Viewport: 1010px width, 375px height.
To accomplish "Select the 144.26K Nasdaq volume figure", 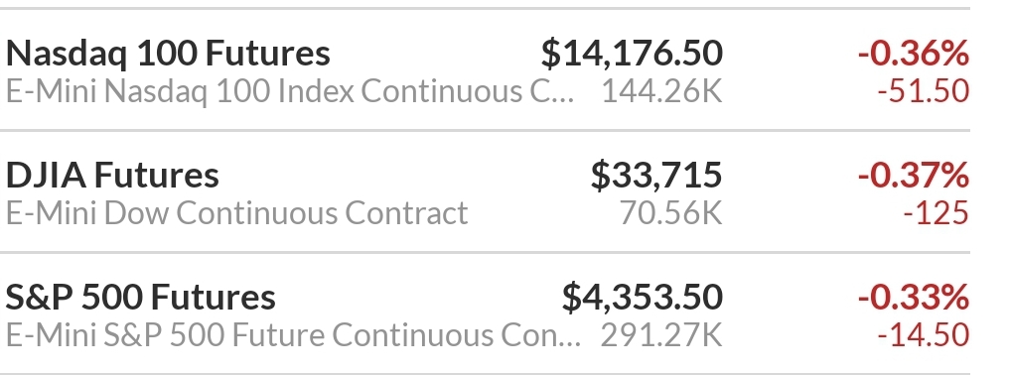I will click(661, 91).
